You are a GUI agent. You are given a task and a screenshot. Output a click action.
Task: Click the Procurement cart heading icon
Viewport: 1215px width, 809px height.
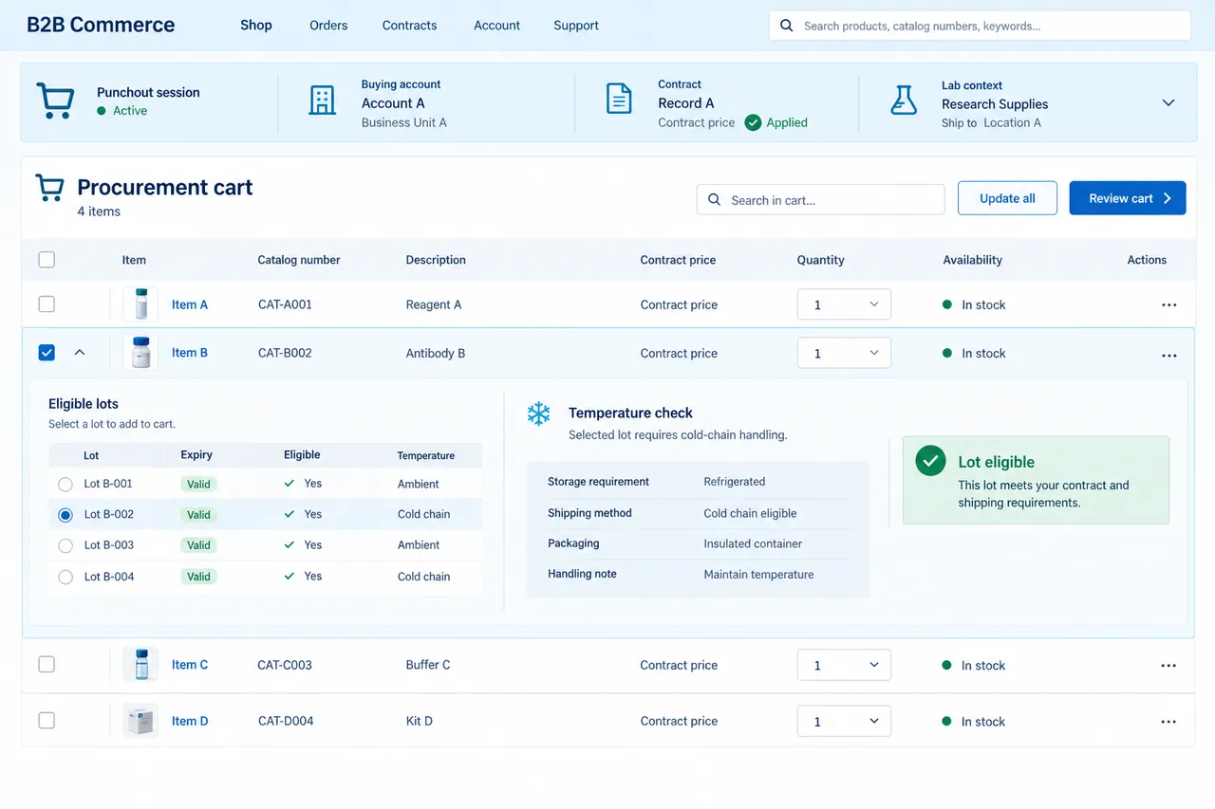[49, 188]
